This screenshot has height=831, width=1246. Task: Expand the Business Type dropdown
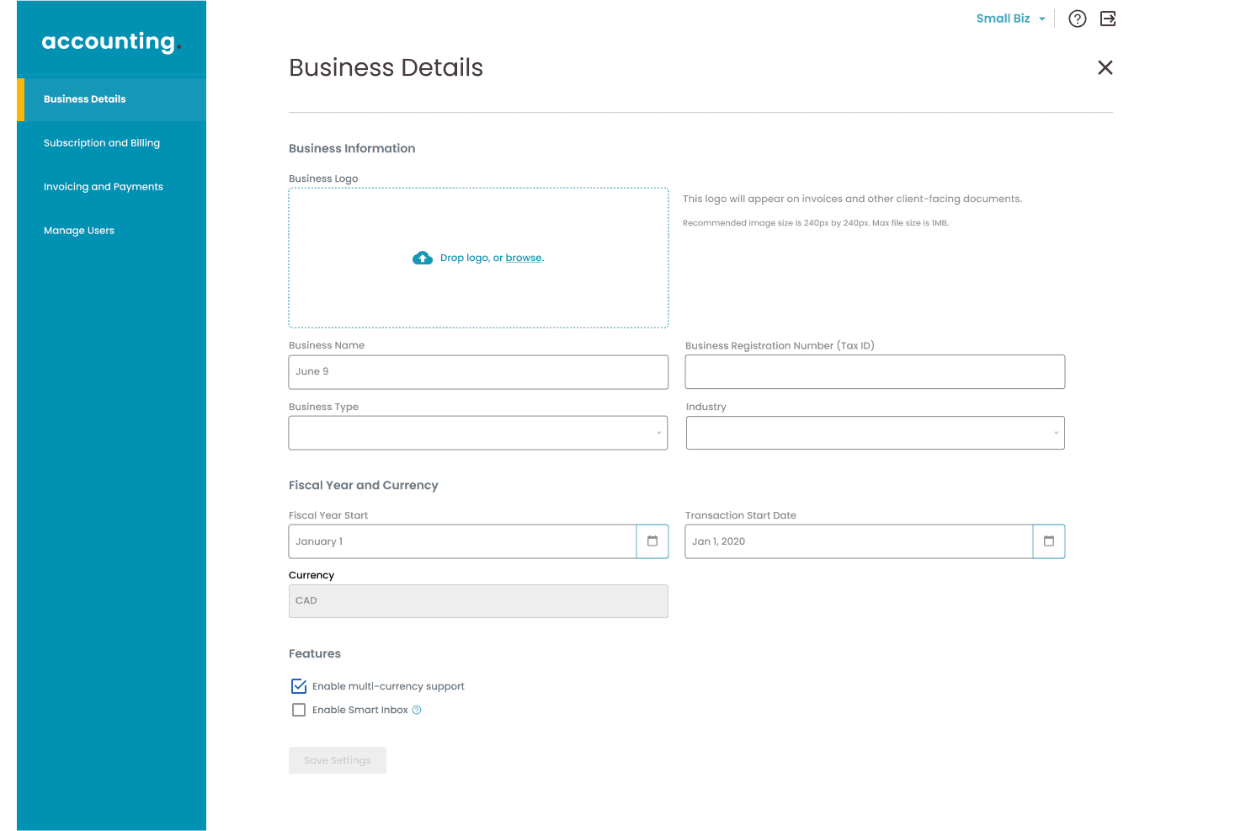click(x=477, y=433)
